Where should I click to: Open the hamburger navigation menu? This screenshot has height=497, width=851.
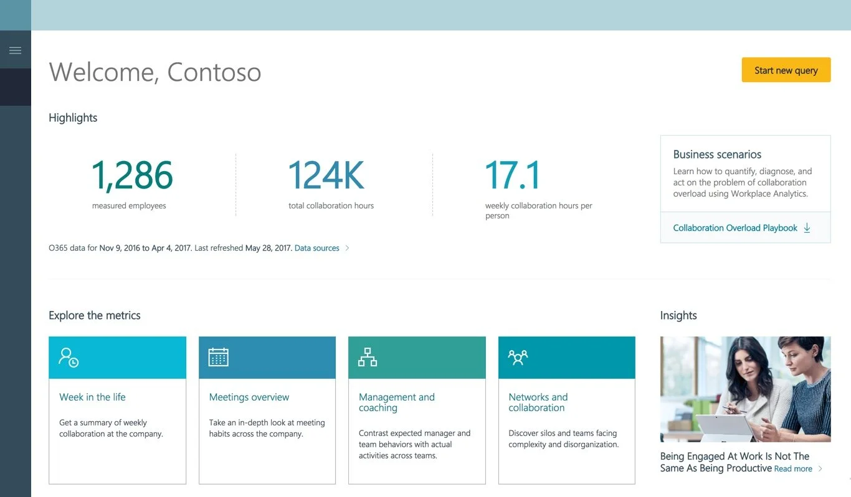pos(16,49)
